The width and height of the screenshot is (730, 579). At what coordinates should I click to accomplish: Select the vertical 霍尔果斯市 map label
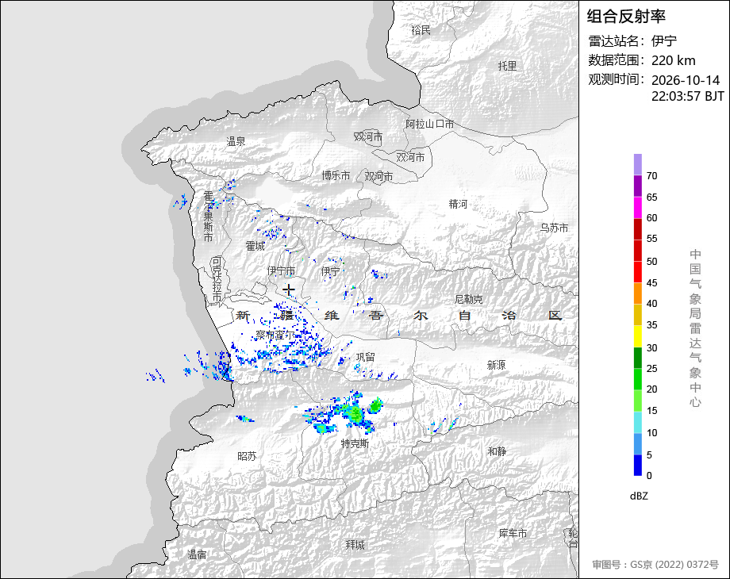coord(208,217)
